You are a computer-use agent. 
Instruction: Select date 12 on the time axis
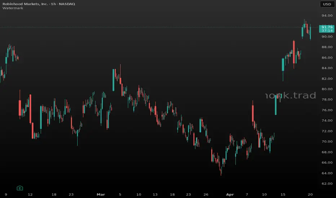point(30,194)
